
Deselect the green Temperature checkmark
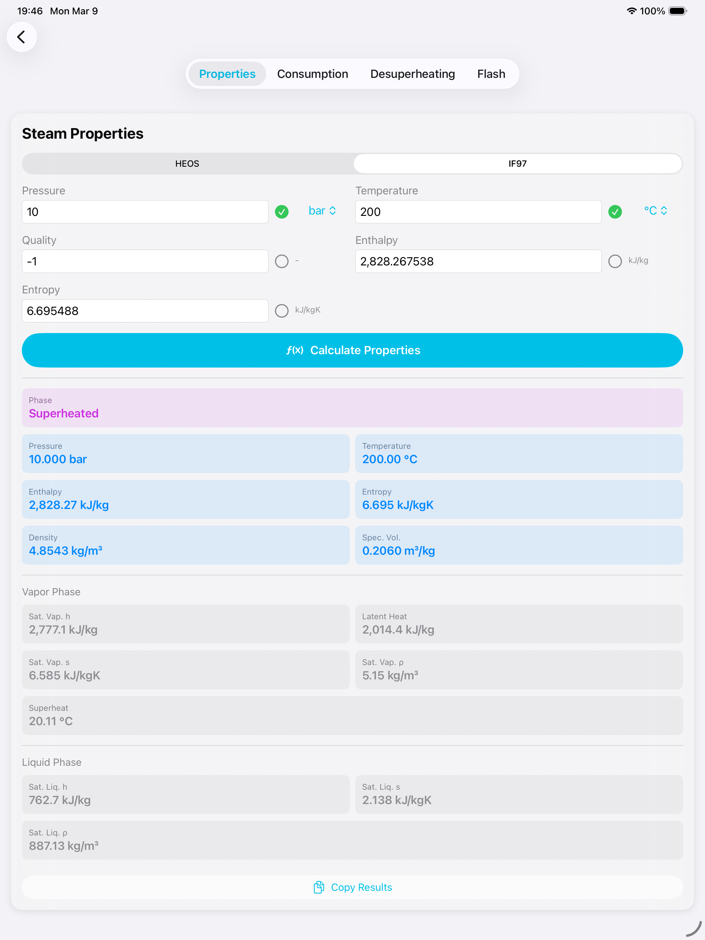pyautogui.click(x=615, y=212)
